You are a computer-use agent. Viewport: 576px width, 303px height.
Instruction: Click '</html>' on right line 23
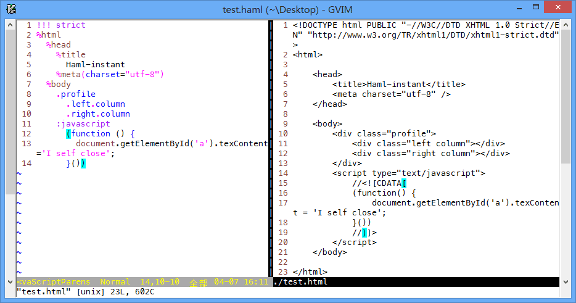310,272
